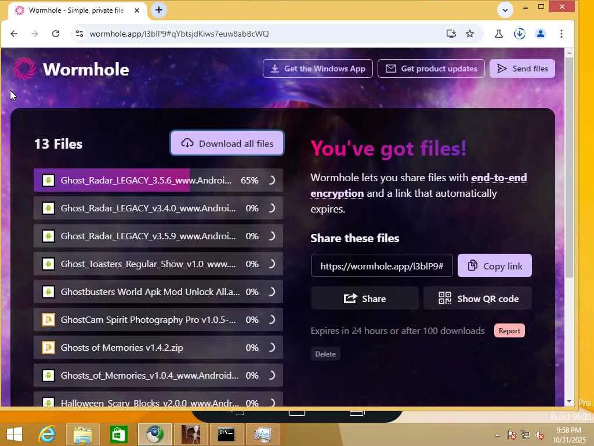Open Windows Start button
This screenshot has height=446, width=594.
tap(15, 434)
